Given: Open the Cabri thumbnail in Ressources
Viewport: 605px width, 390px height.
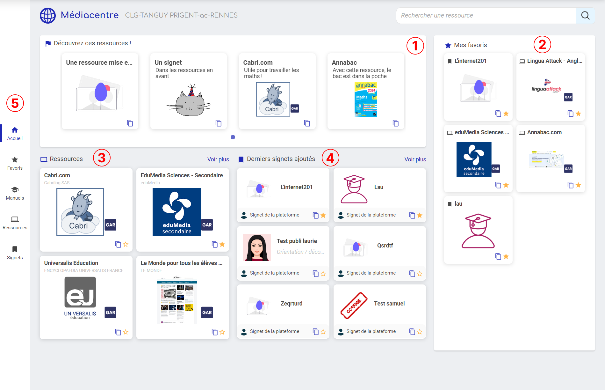Looking at the screenshot, I should [80, 212].
